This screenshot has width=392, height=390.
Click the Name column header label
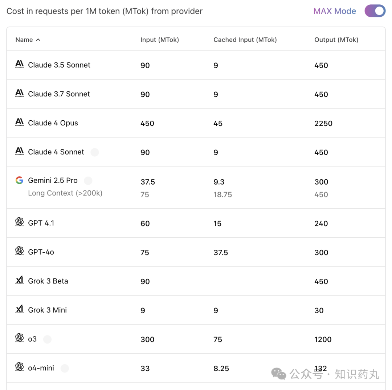pyautogui.click(x=24, y=40)
